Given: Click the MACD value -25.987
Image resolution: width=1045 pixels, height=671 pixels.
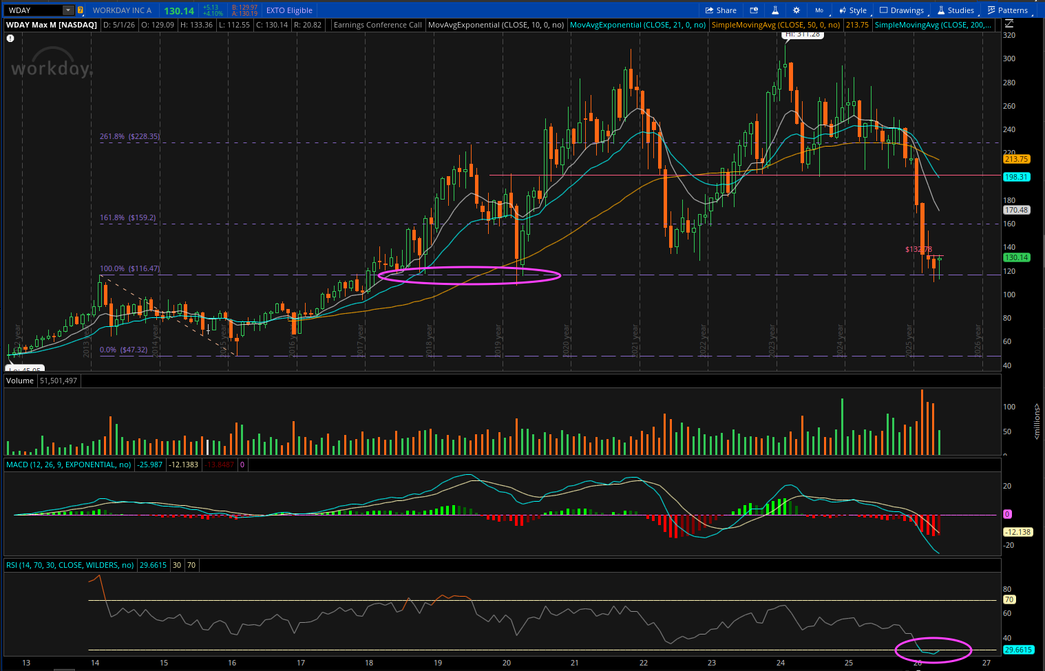Looking at the screenshot, I should (x=150, y=465).
